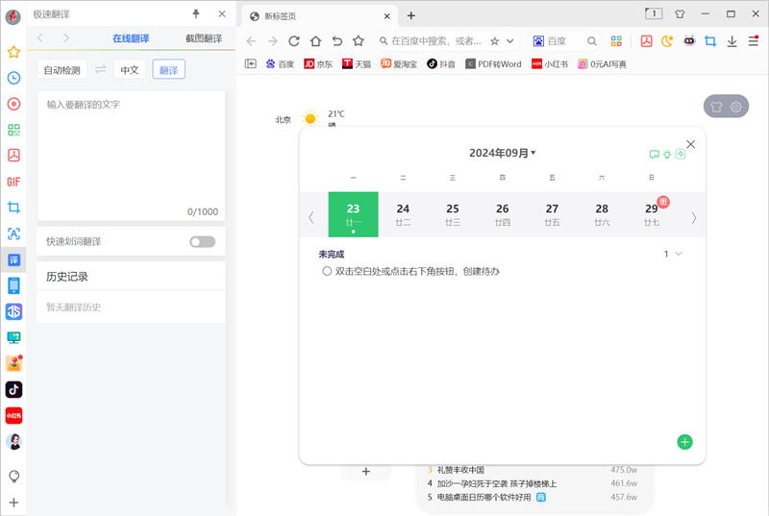Switch to the 截图翻译 tab
This screenshot has width=769, height=516.
[203, 38]
